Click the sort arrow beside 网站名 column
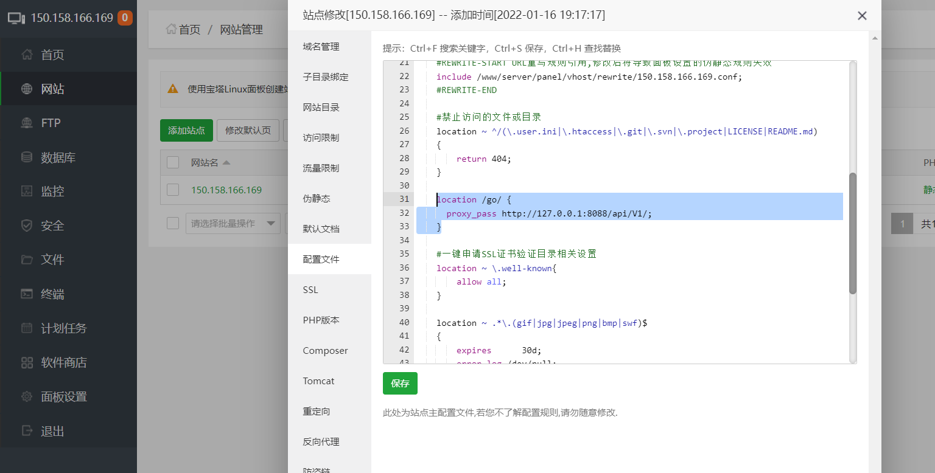935x473 pixels. (226, 162)
